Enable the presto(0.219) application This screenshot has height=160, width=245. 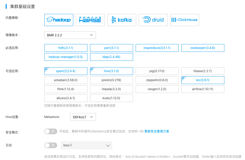coord(111,80)
